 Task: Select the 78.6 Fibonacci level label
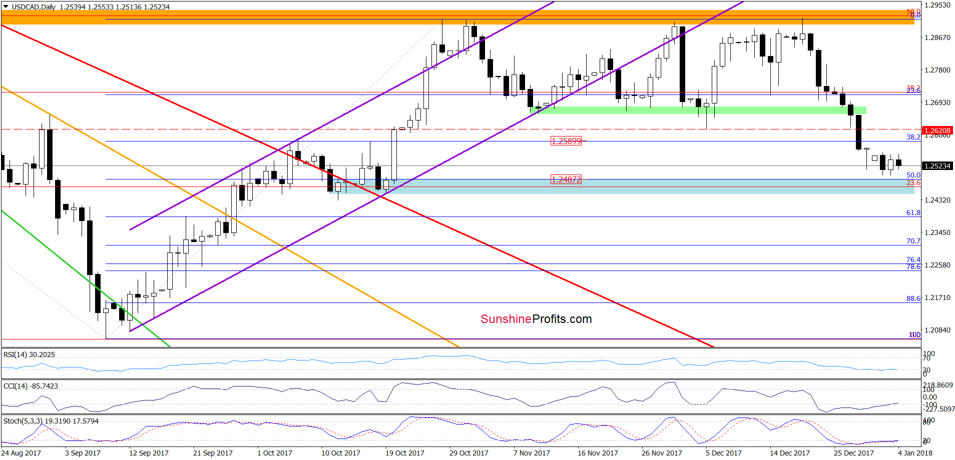click(913, 266)
